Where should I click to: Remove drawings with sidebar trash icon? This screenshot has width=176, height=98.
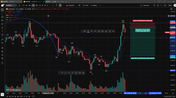(x=2, y=63)
